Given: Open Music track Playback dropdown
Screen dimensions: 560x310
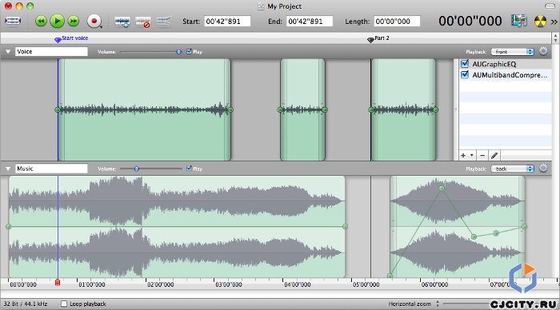Looking at the screenshot, I should pos(513,169).
